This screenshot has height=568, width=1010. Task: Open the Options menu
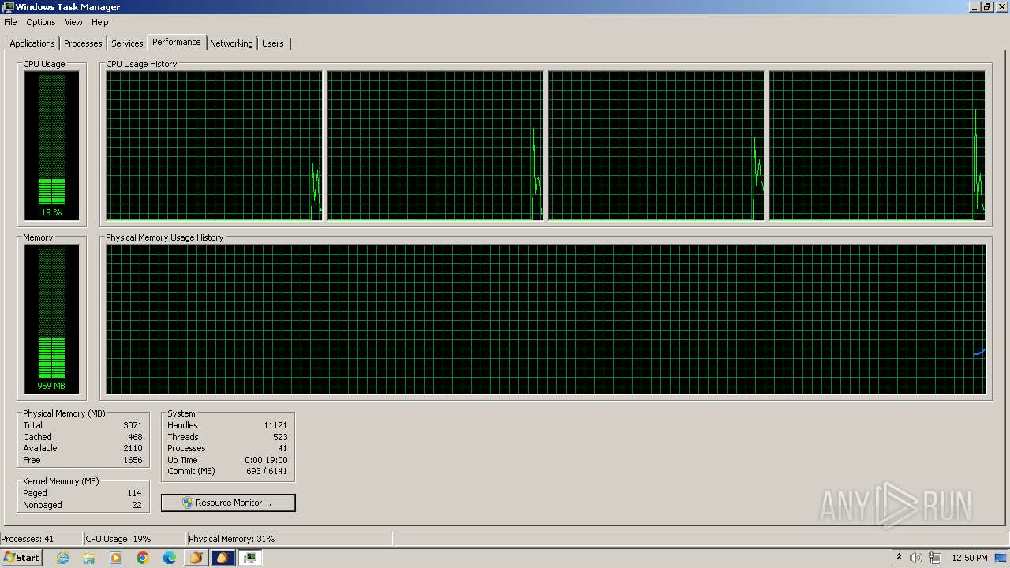(41, 22)
